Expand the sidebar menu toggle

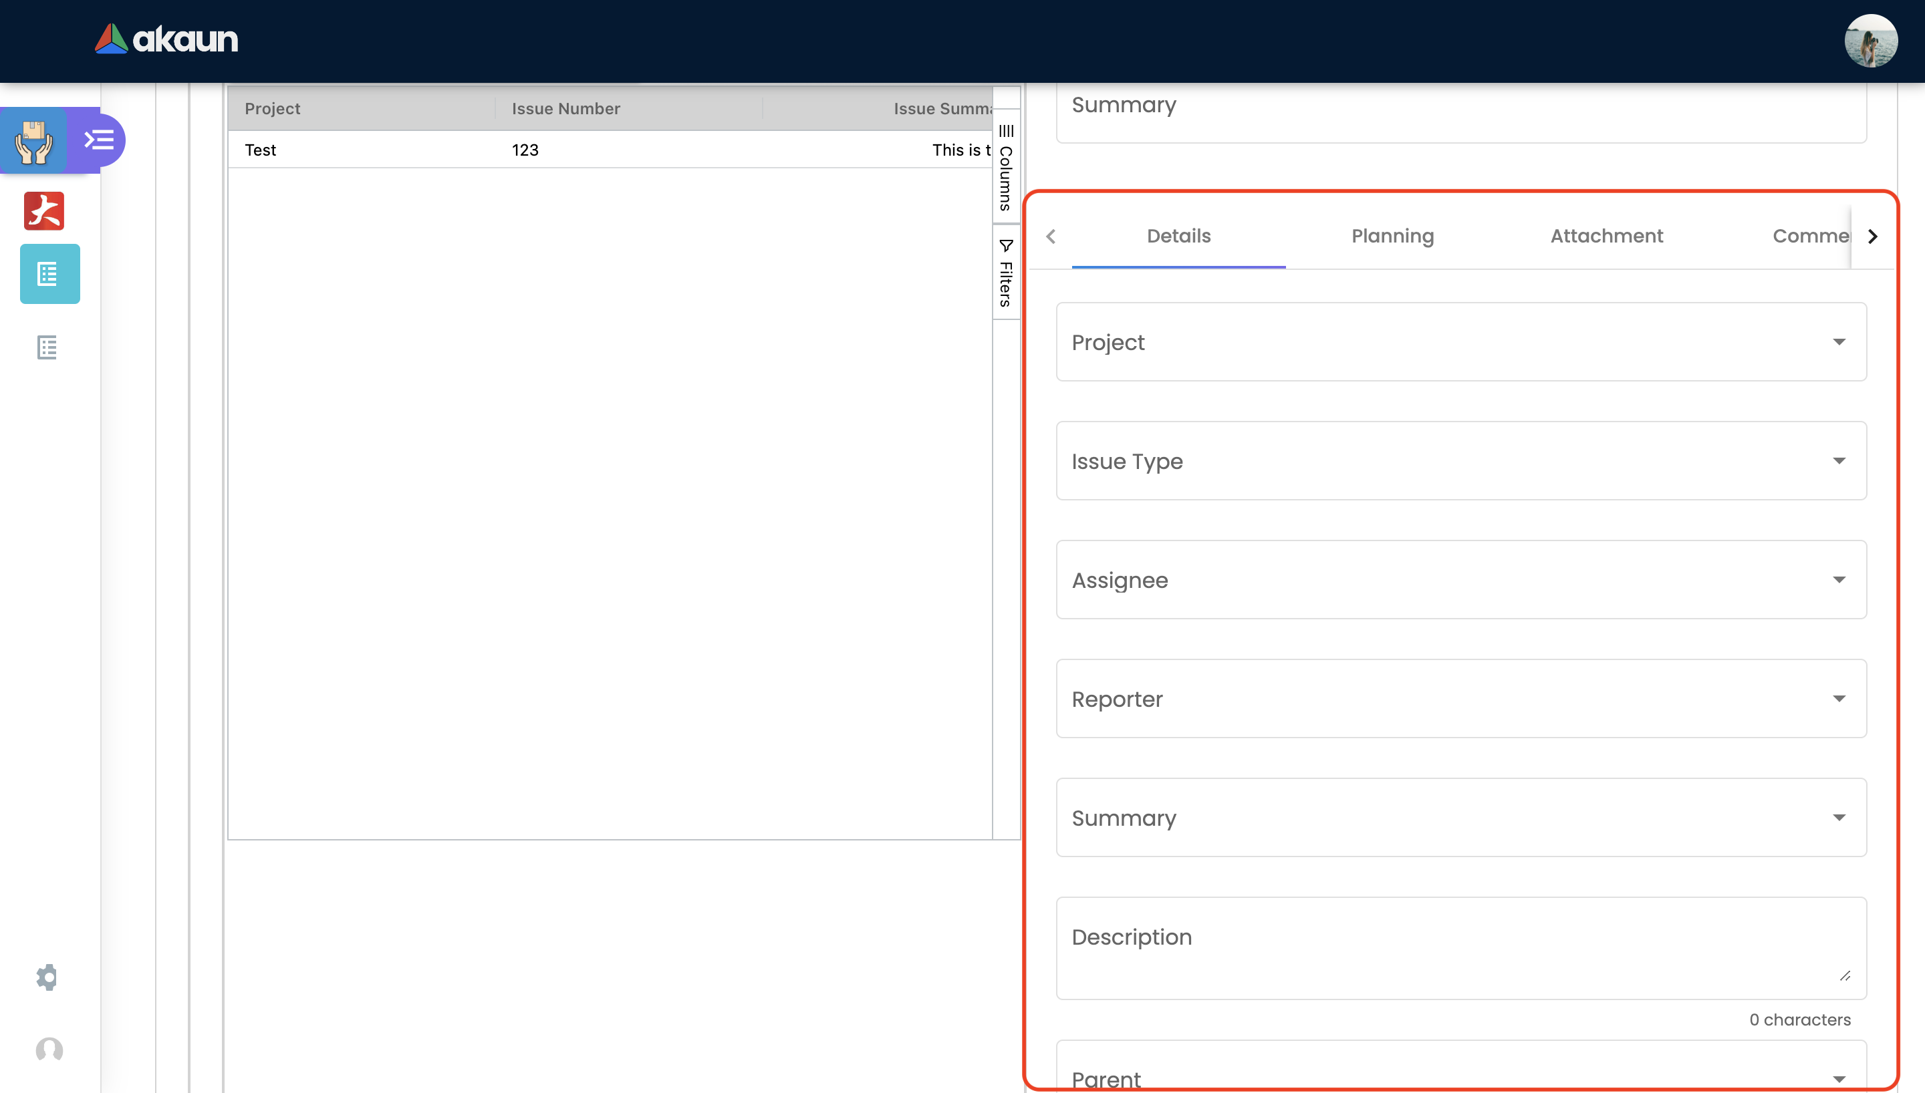tap(98, 140)
